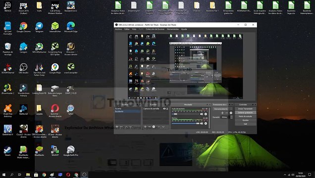Open Mic/Aux gear settings
Screen dimensions: 315x178
point(206,124)
